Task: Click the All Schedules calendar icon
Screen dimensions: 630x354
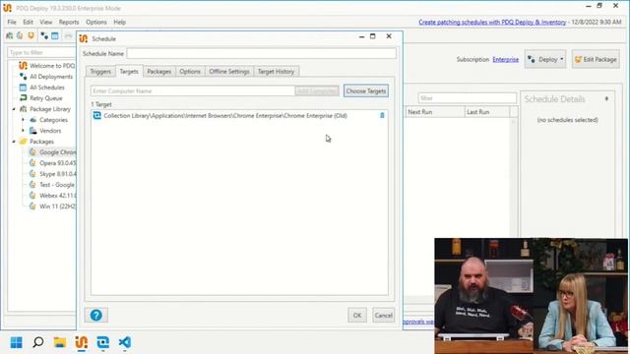Action: click(x=23, y=88)
